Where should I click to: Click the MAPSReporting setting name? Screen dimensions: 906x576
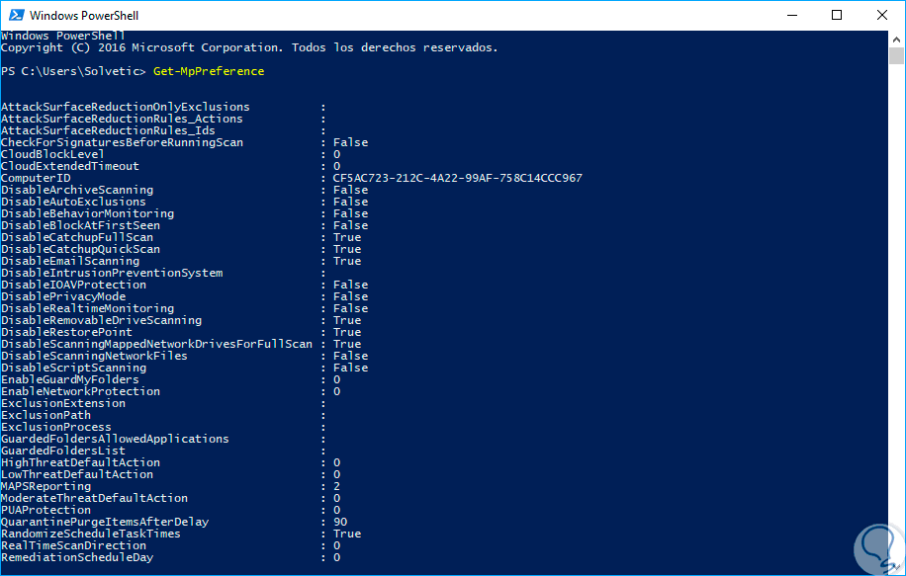coord(45,486)
